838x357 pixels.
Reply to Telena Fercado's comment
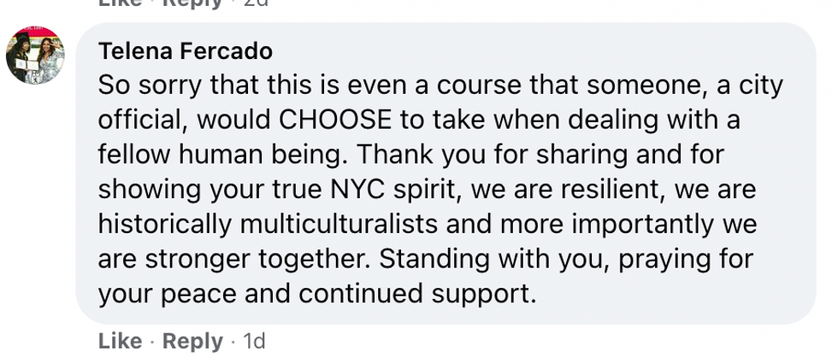[x=192, y=342]
